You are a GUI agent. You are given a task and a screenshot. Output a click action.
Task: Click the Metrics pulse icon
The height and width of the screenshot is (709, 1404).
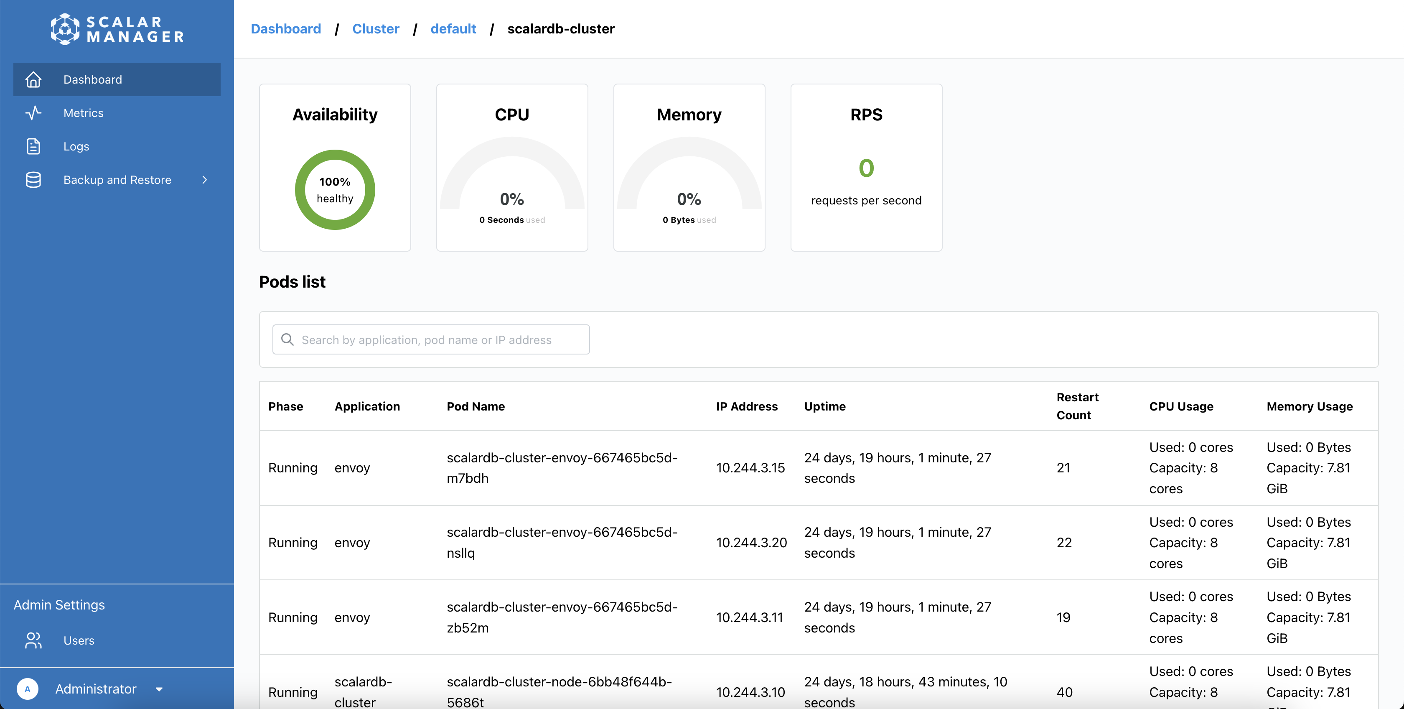pos(33,113)
